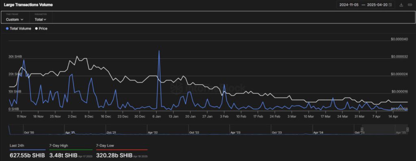Expand the chevron beside Custom

[x=22, y=20]
